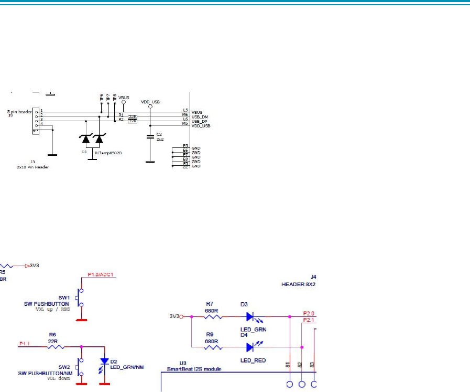Click the 'SmartBeat I2S module' label
The image size is (470, 392).
tap(194, 369)
